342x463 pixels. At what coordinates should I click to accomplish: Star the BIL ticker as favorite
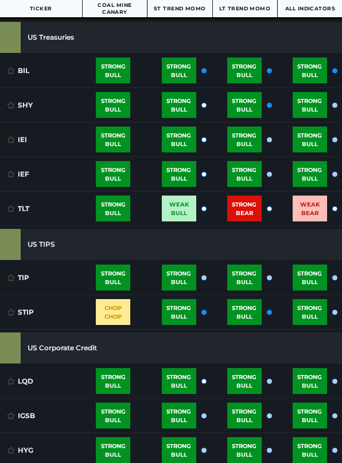pyautogui.click(x=11, y=71)
